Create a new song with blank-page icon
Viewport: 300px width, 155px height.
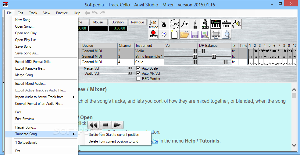click(x=174, y=34)
